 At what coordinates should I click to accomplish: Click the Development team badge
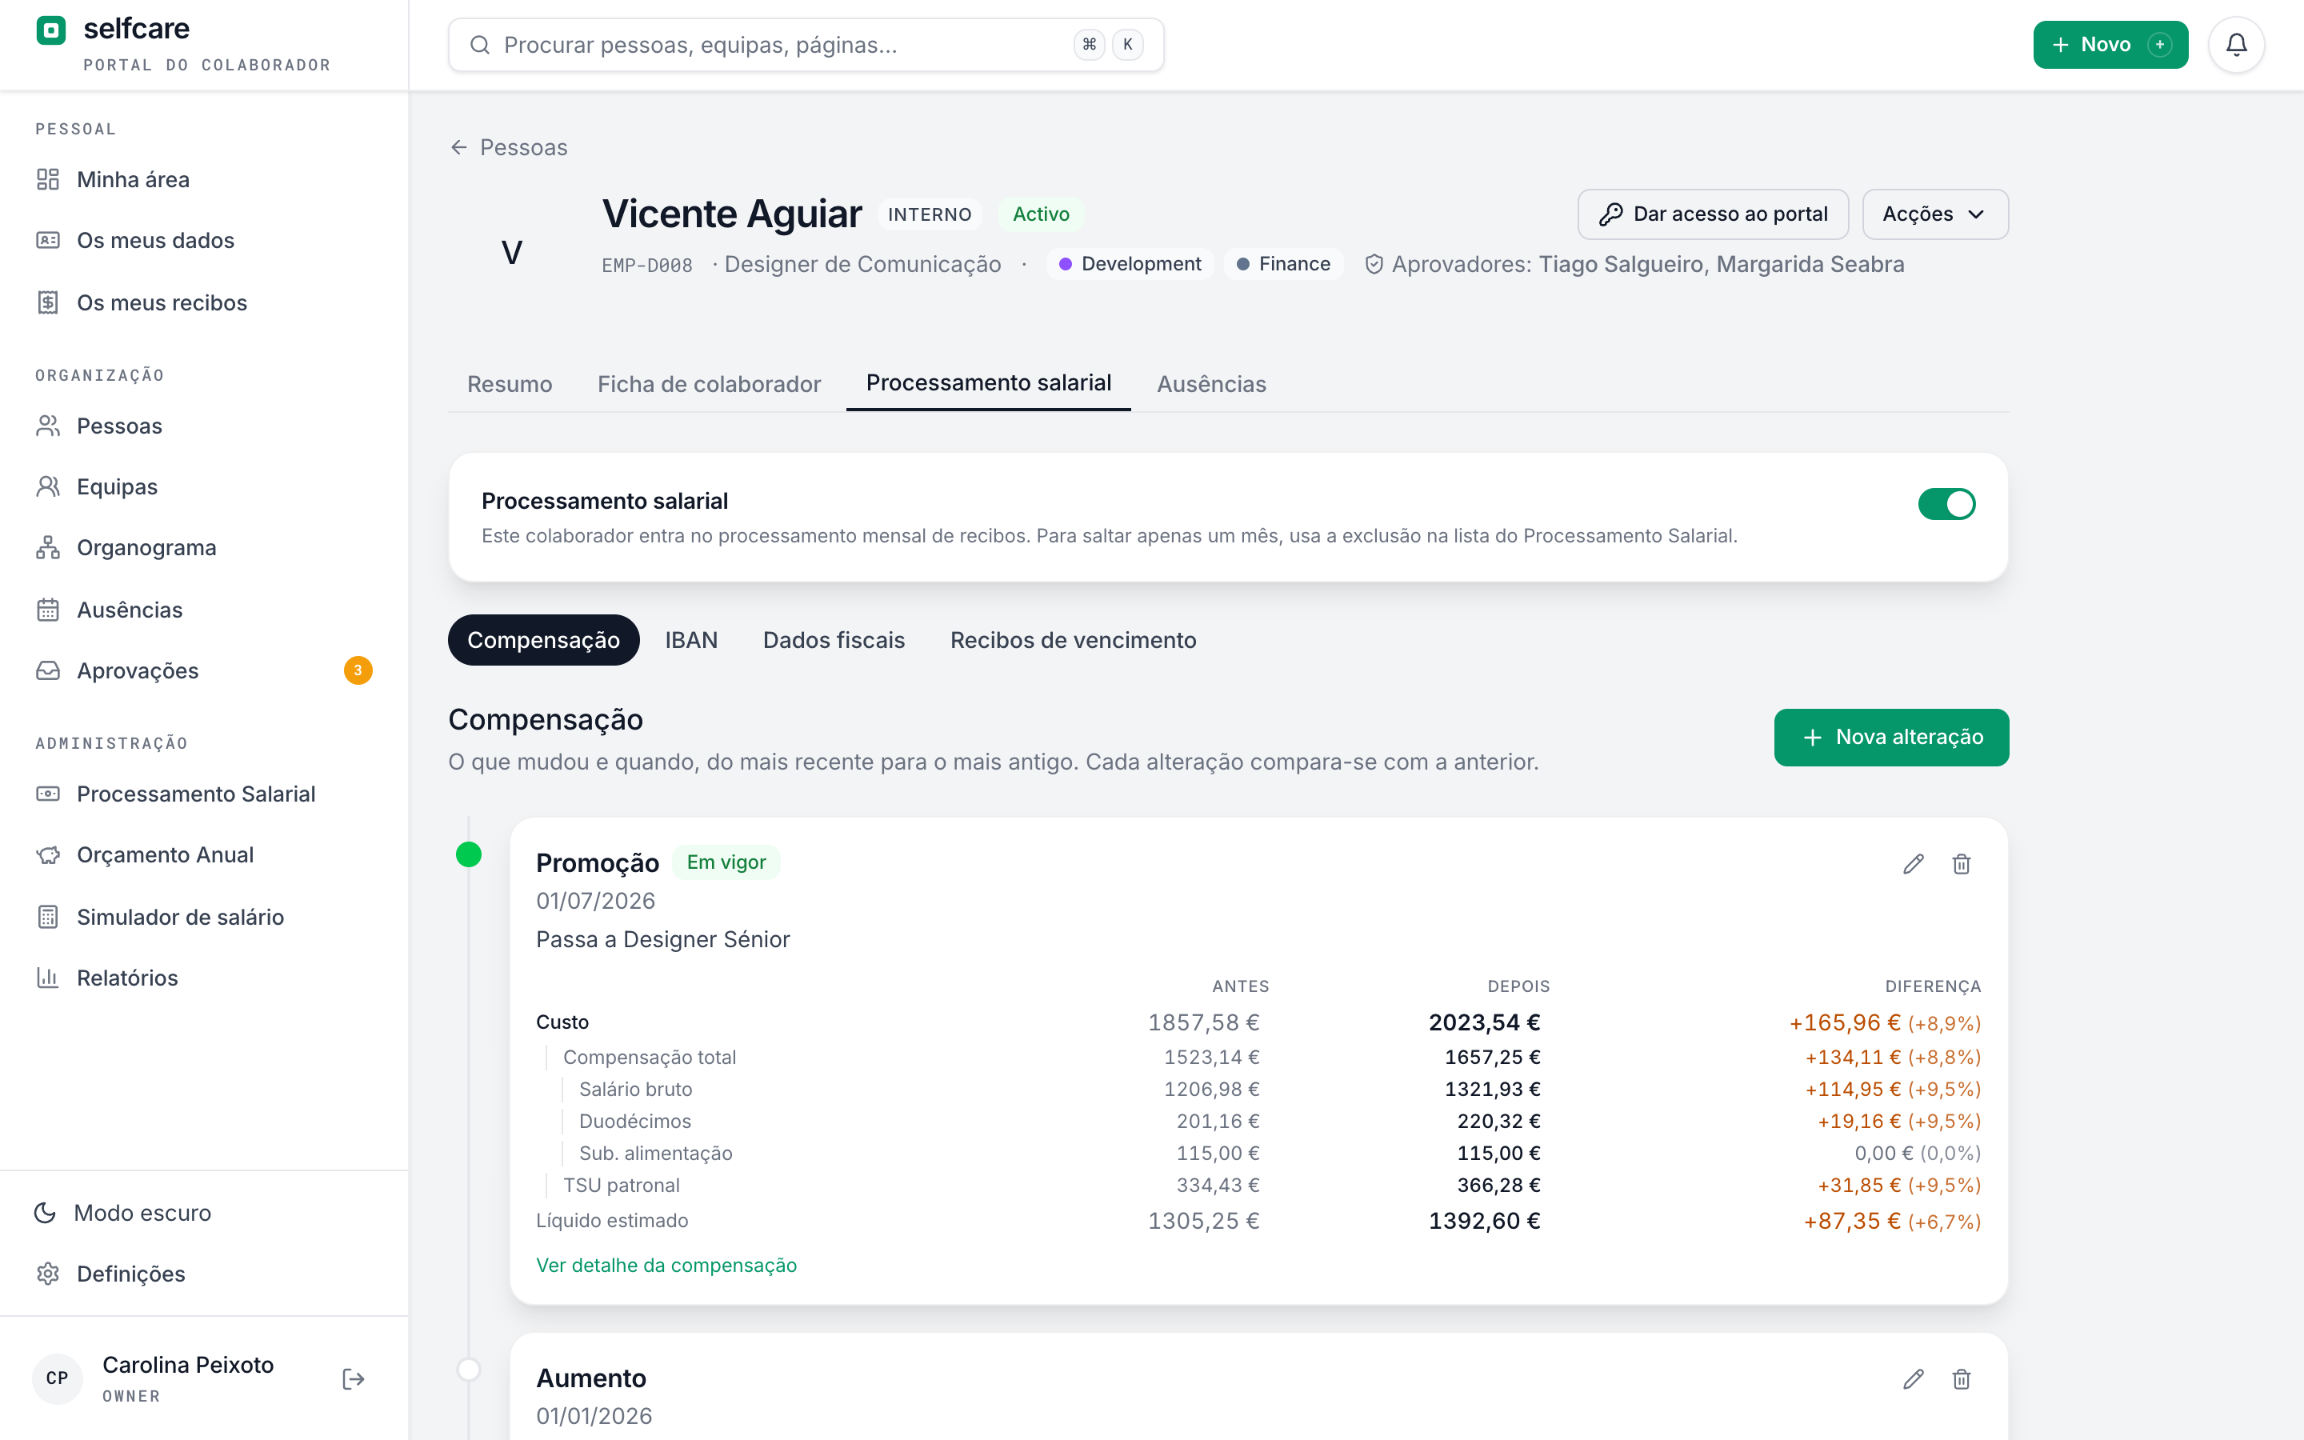coord(1129,264)
